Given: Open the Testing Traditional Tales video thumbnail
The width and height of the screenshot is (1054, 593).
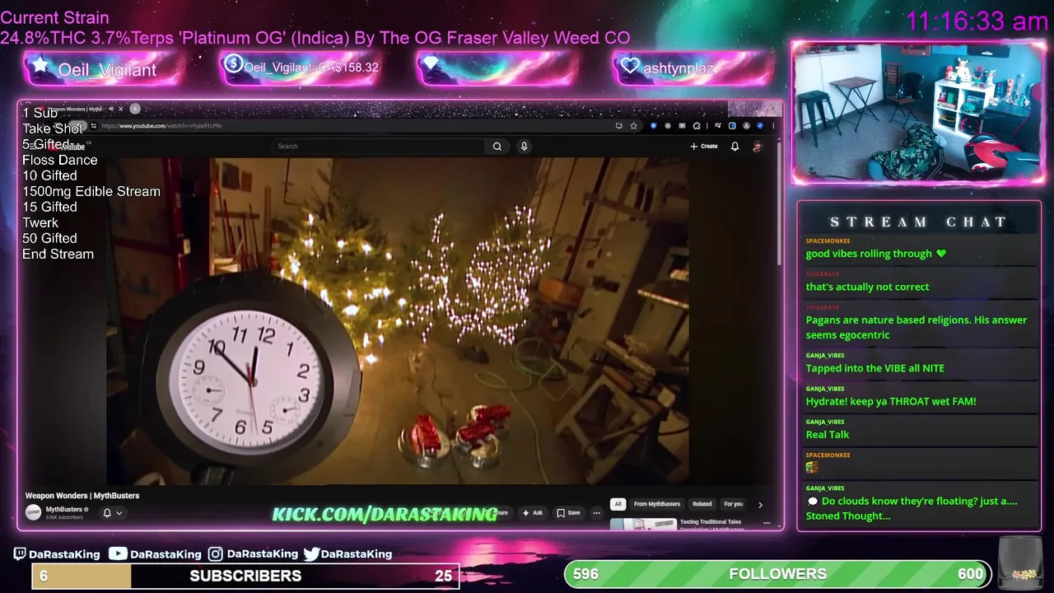Looking at the screenshot, I should pos(643,524).
